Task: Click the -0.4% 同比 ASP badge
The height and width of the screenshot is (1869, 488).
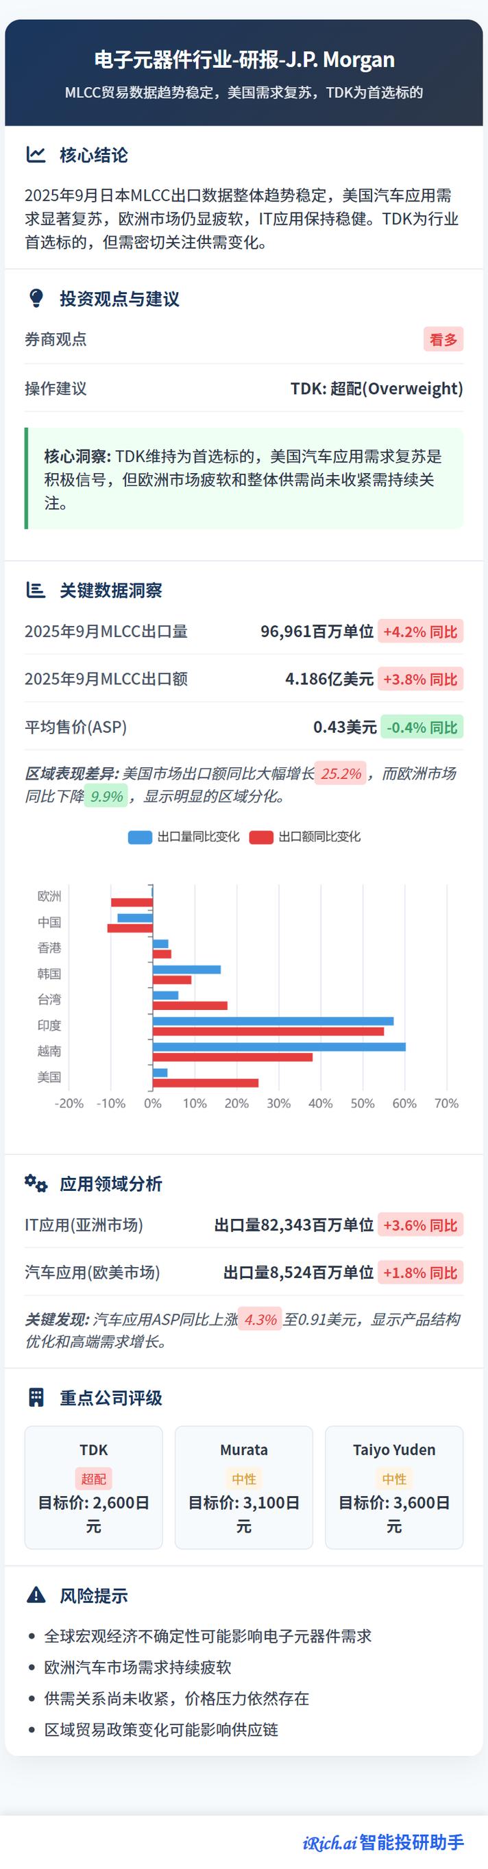Action: [x=422, y=727]
